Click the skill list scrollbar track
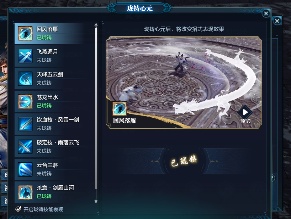 (x=96, y=113)
